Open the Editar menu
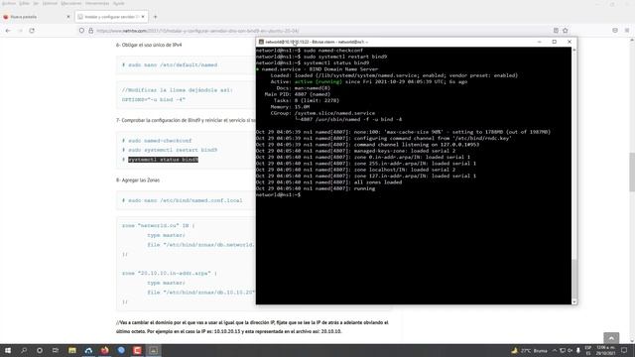Viewport: 635px width, 357px height. [24, 3]
